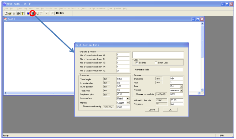Close the Coil1 child window

click(x=202, y=19)
